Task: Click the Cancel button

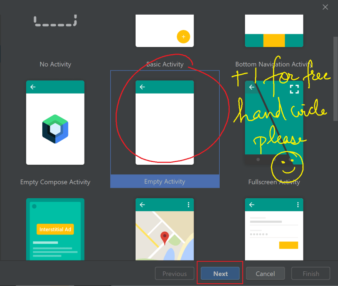Action: 265,273
